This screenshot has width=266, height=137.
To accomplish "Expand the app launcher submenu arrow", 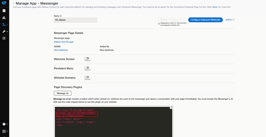I will click(x=7, y=131).
